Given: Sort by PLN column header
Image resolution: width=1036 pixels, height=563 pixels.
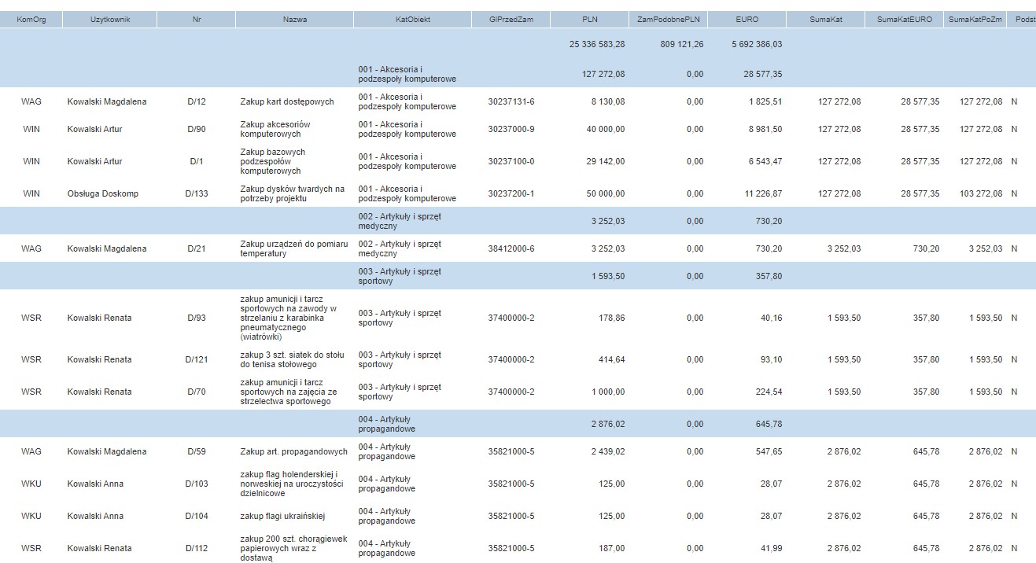Looking at the screenshot, I should pos(590,19).
